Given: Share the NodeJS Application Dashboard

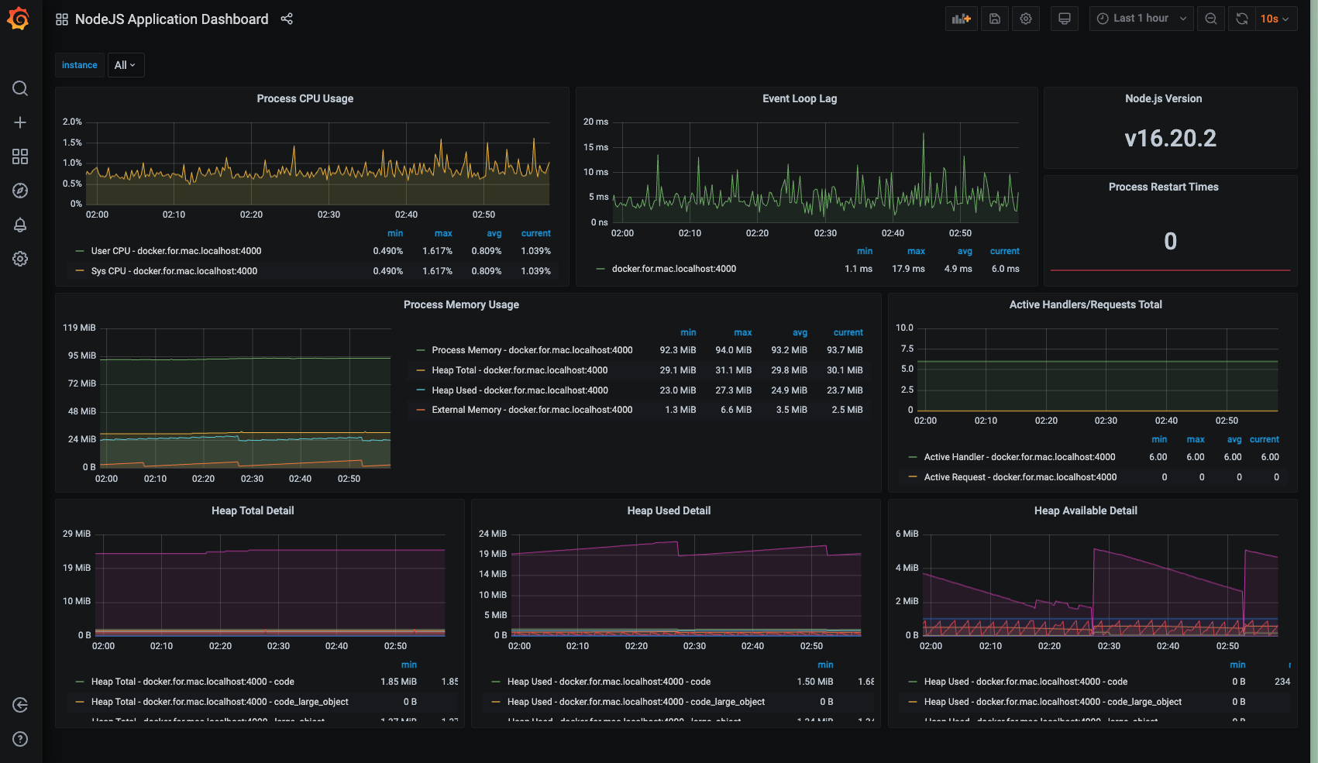Looking at the screenshot, I should click(287, 19).
